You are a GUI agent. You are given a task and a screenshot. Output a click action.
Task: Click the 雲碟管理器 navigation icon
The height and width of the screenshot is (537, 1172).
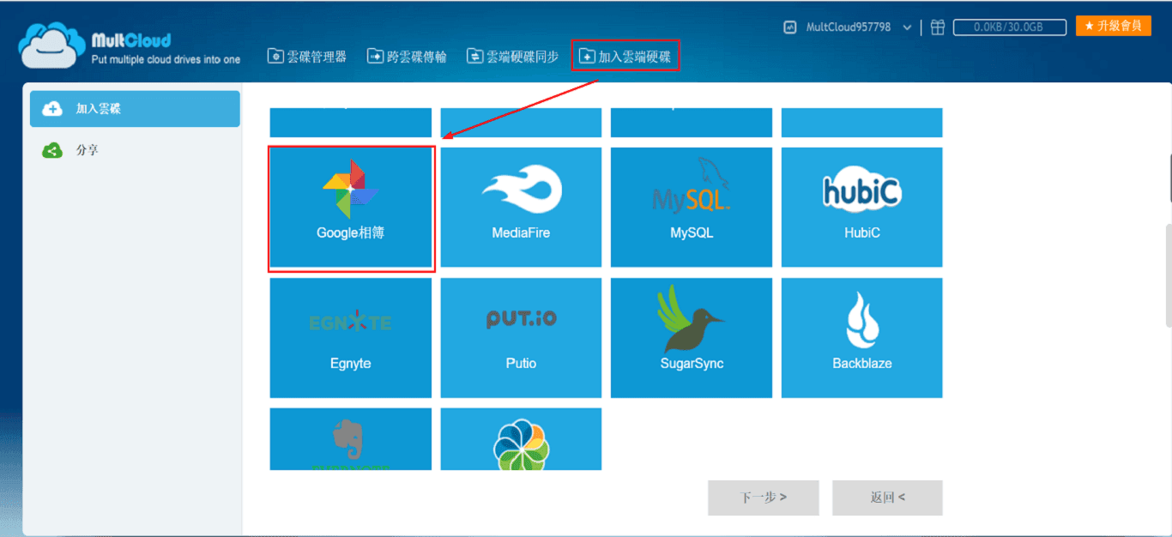pyautogui.click(x=275, y=56)
